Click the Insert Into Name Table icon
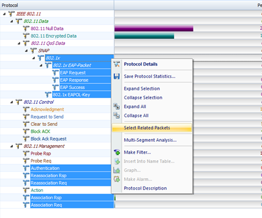 coord(117,161)
